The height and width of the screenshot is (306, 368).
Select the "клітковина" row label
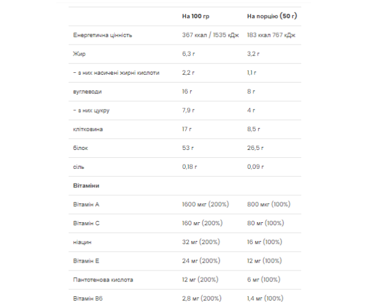(88, 129)
